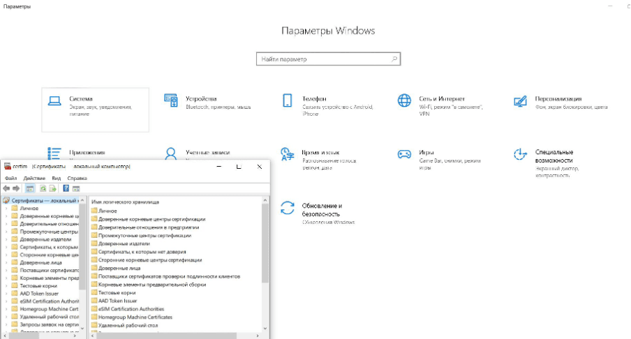The height and width of the screenshot is (339, 631).
Task: Select the Сертификаты — локальный root node
Action: 44,200
